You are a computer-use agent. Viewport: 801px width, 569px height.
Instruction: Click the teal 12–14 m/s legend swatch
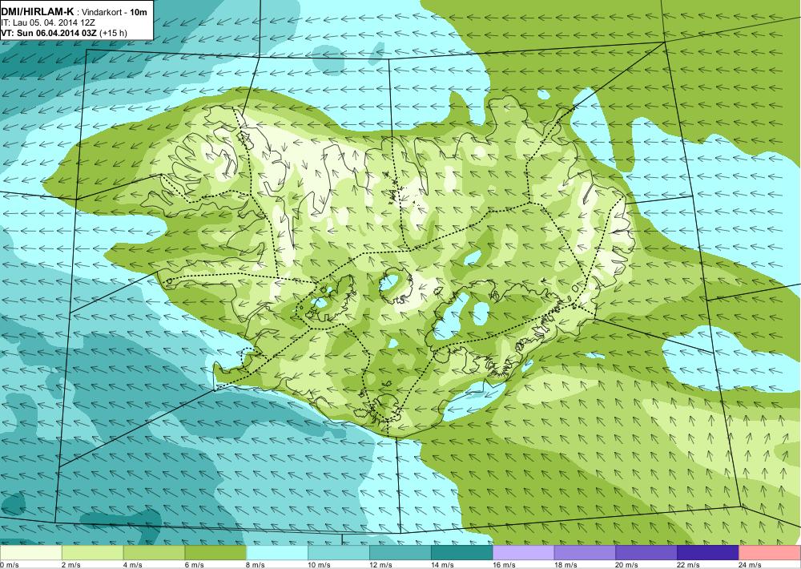point(400,553)
